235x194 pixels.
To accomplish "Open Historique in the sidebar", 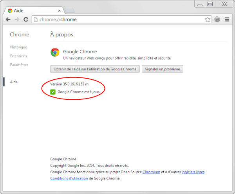I will (x=18, y=47).
